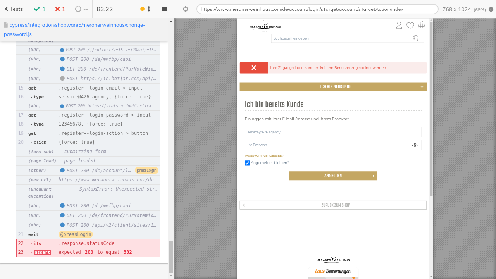Open the shopping basket icon

(x=422, y=25)
